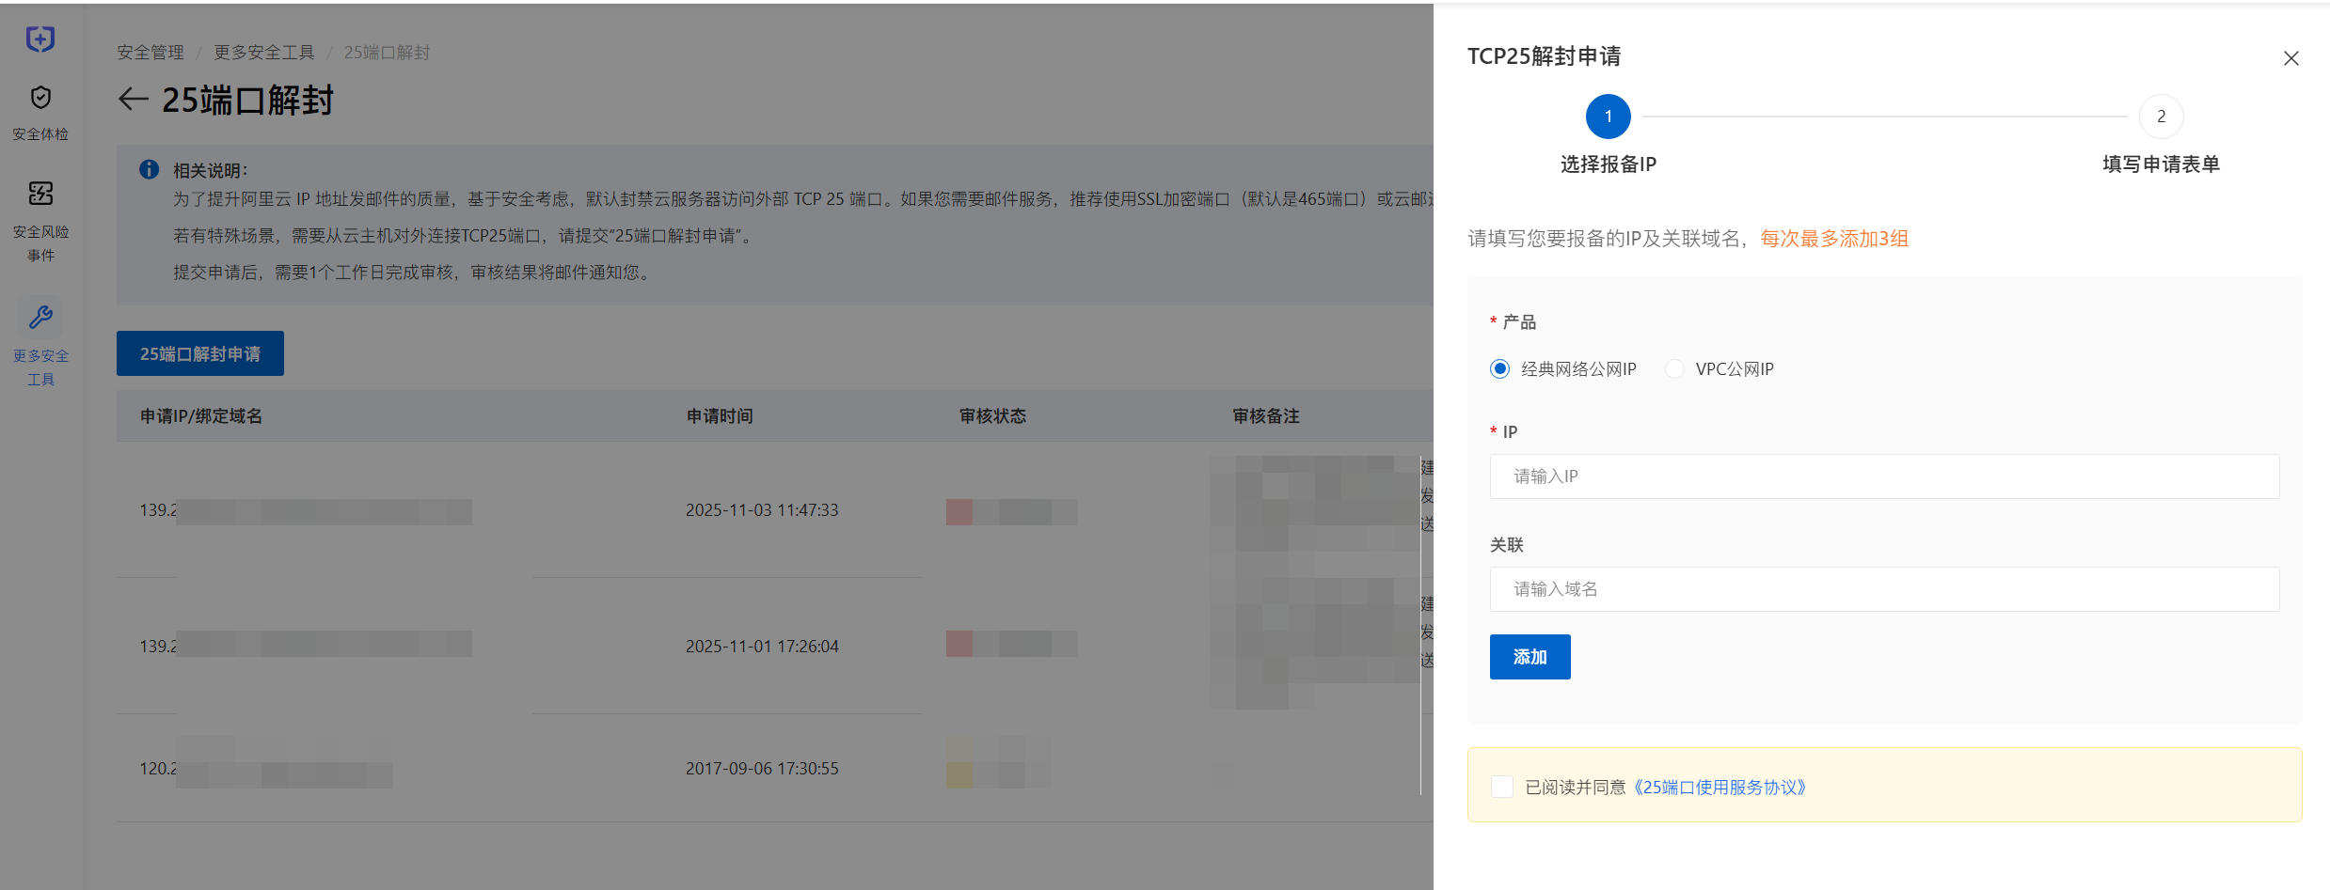
Task: Open 安全风险事件 sidebar icon
Action: [x=40, y=194]
